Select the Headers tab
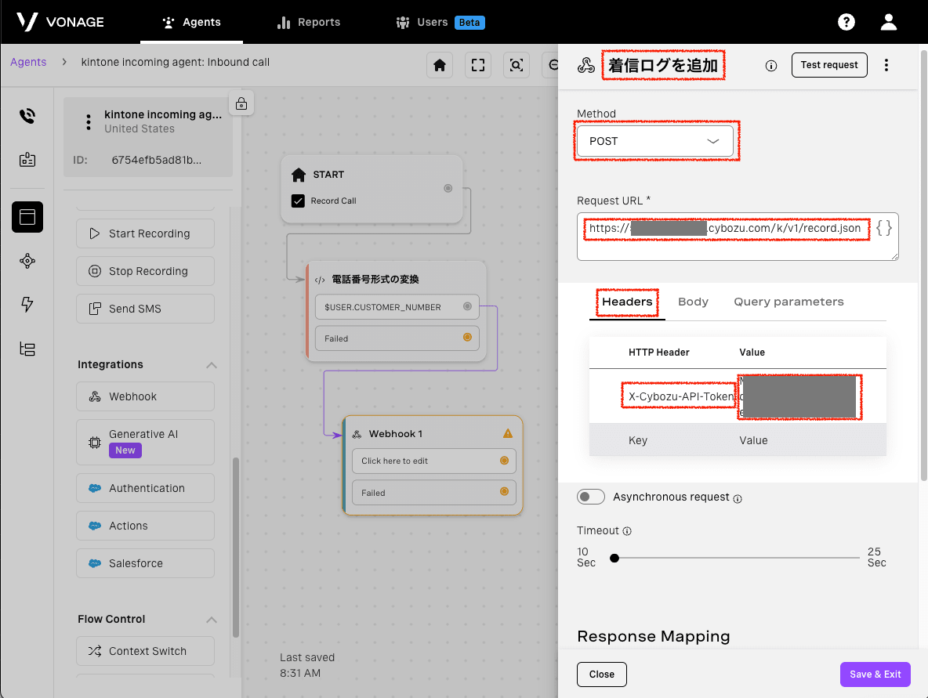Viewport: 928px width, 698px height. point(627,302)
